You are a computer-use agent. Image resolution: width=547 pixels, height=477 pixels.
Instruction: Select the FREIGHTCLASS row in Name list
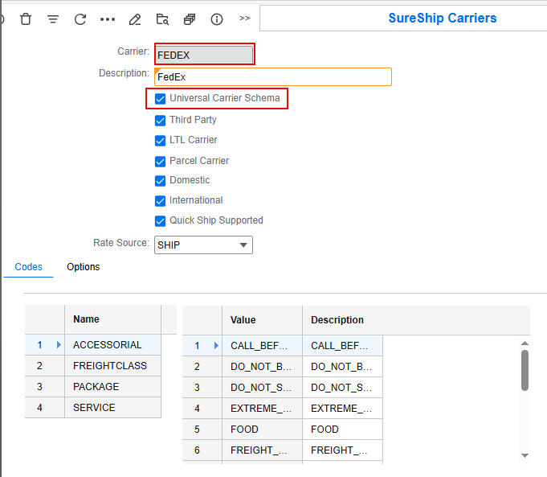(110, 366)
